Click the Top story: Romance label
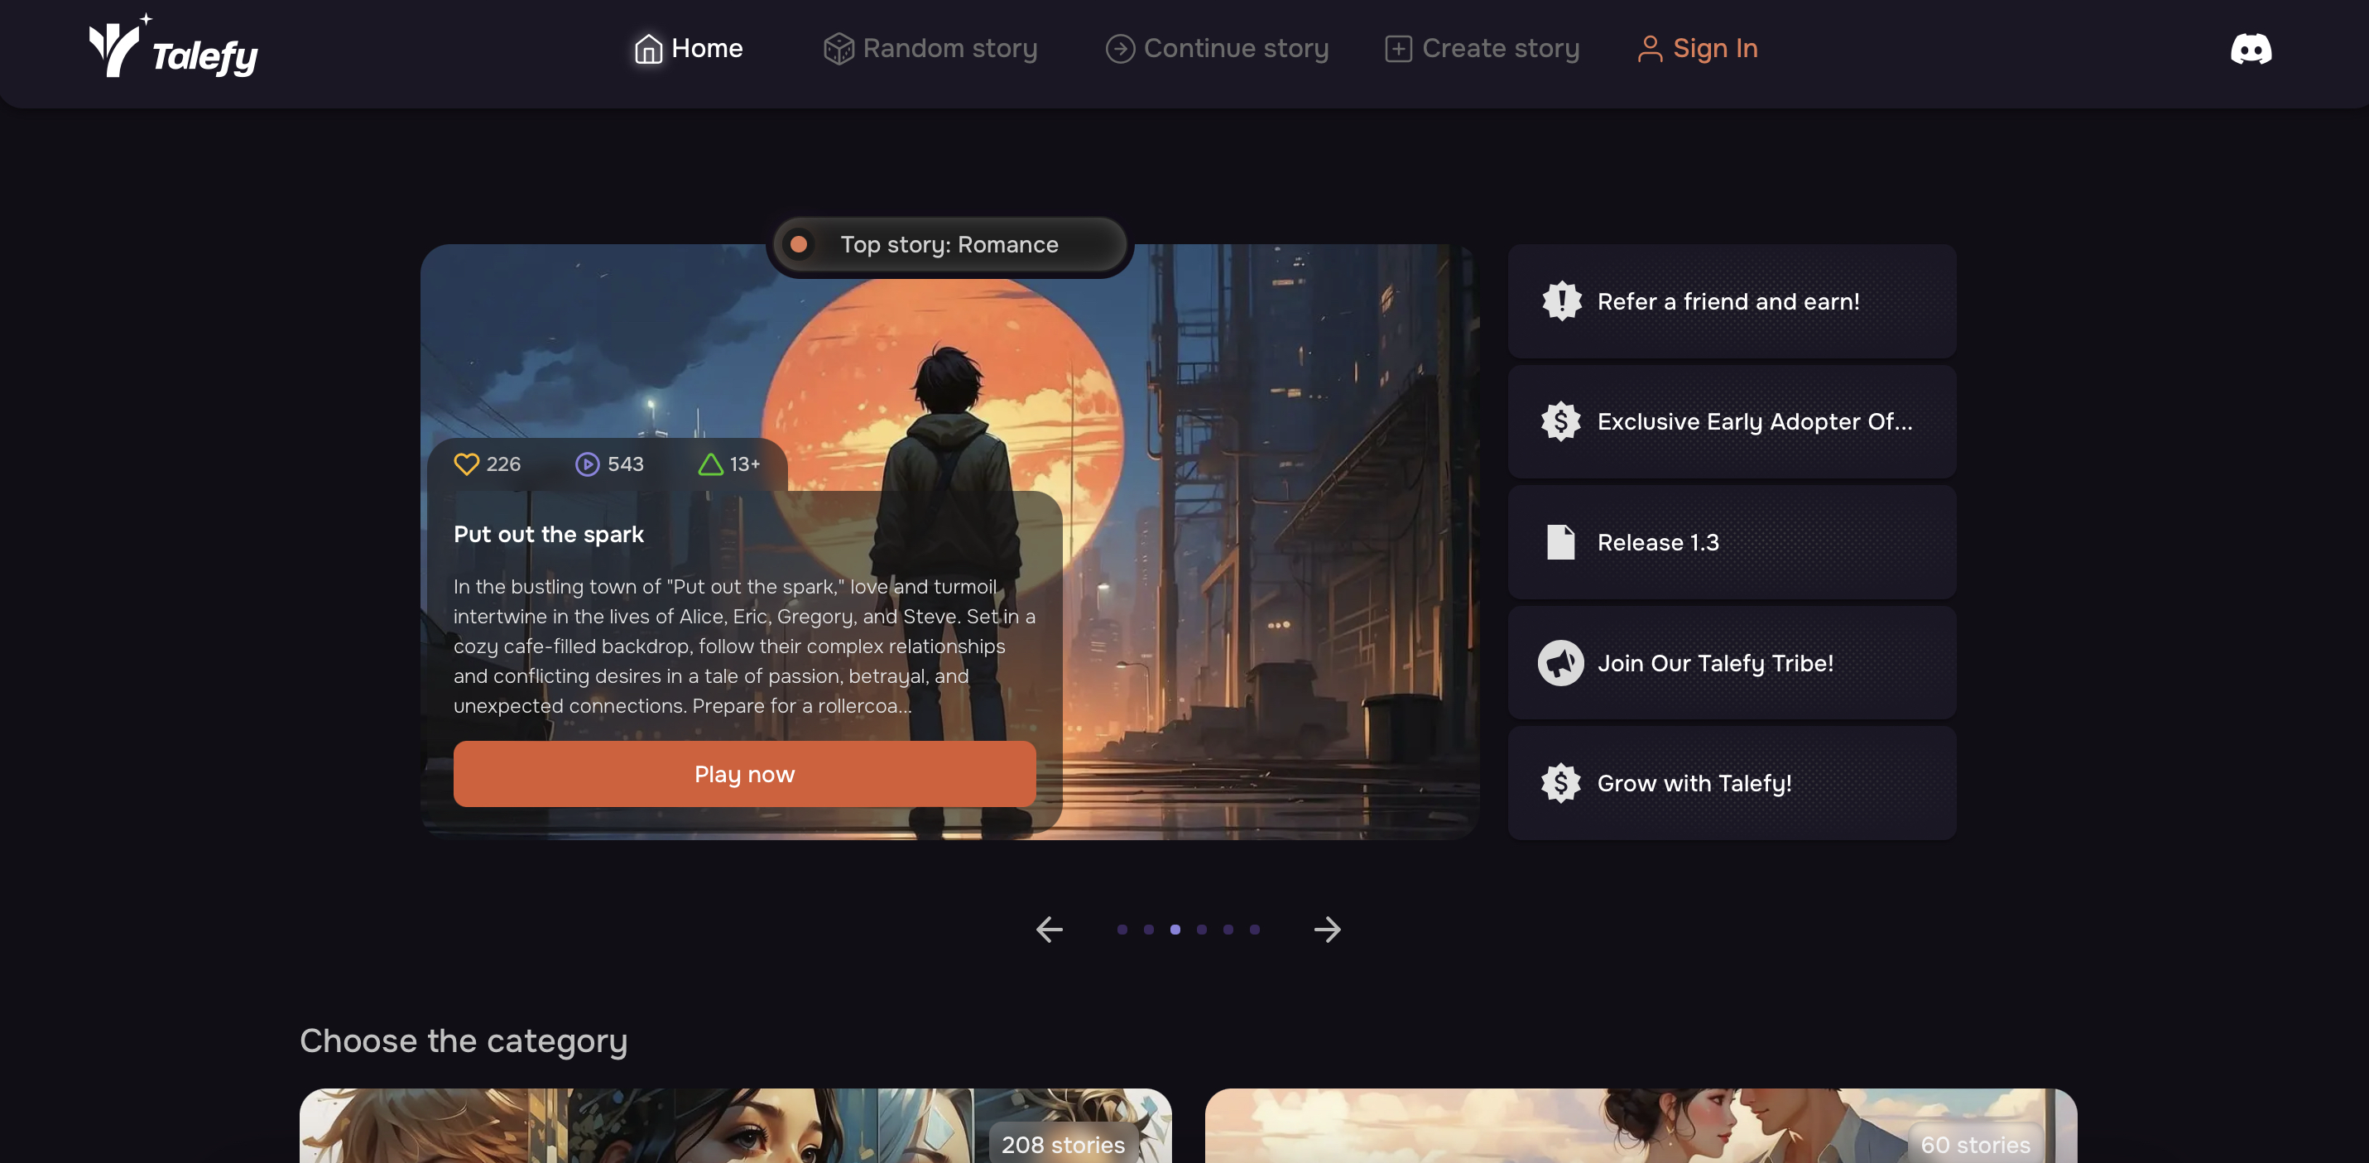2369x1163 pixels. (949, 244)
